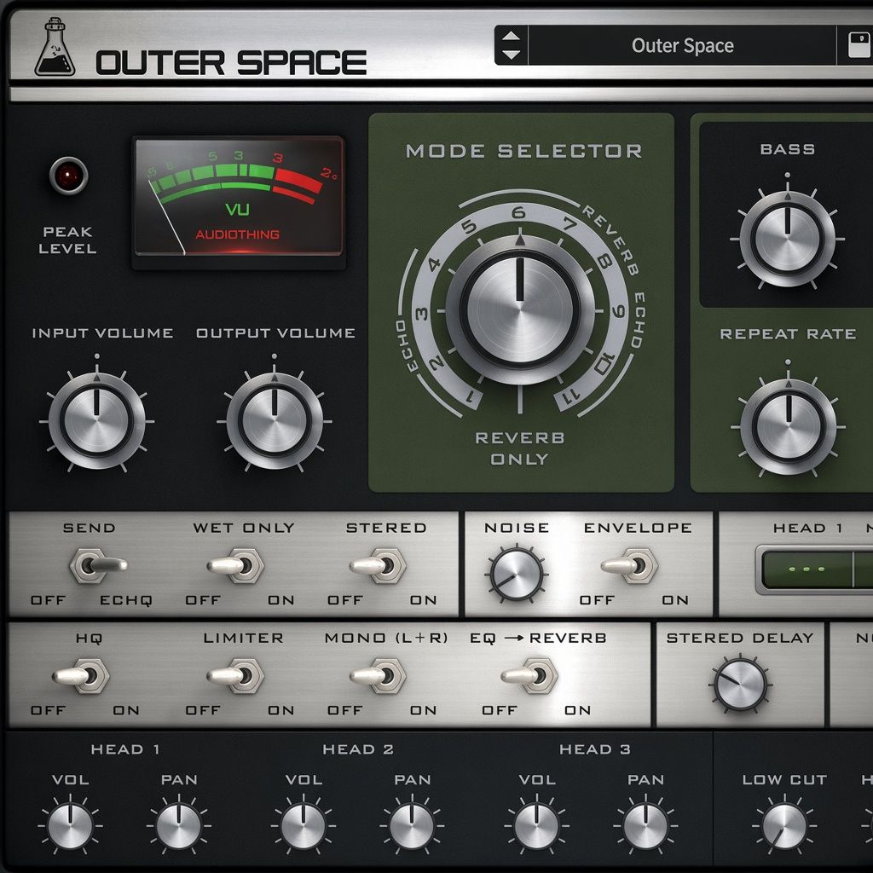
Task: Toggle the Stereo switch
Action: [x=379, y=565]
